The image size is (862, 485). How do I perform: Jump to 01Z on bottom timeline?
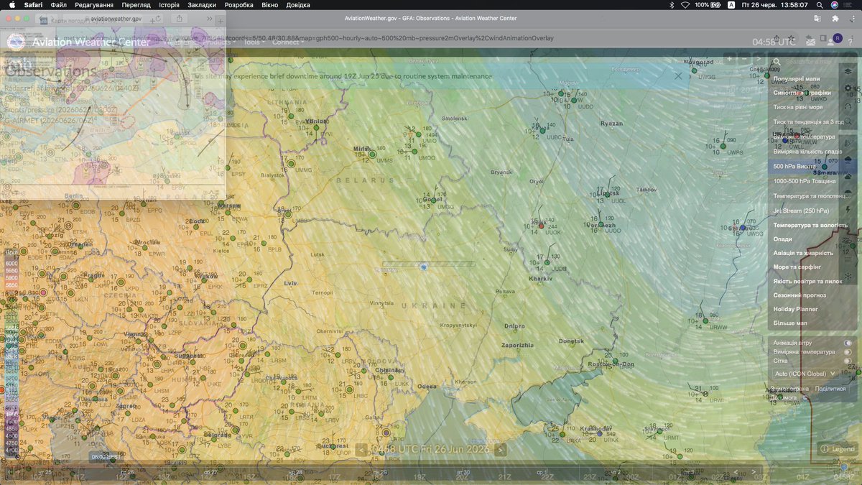(x=676, y=476)
